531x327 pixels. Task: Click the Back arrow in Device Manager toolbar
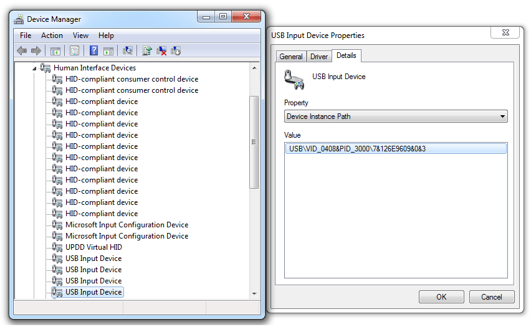[22, 51]
